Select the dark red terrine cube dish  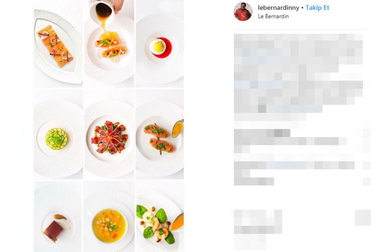click(x=55, y=228)
